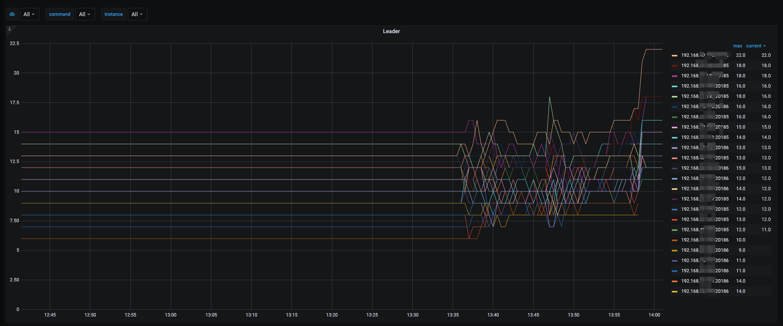Open the command variable All dropdown
Screen dimensions: 783x326
85,14
